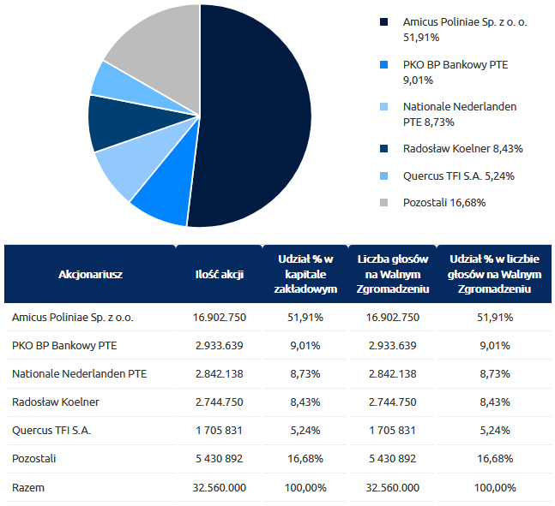The width and height of the screenshot is (555, 506).
Task: Click 2.744.750 in the votes count column
Action: [393, 402]
